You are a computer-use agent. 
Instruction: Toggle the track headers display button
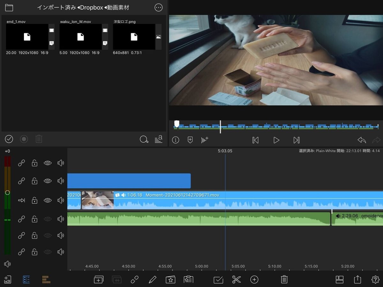[x=26, y=280]
